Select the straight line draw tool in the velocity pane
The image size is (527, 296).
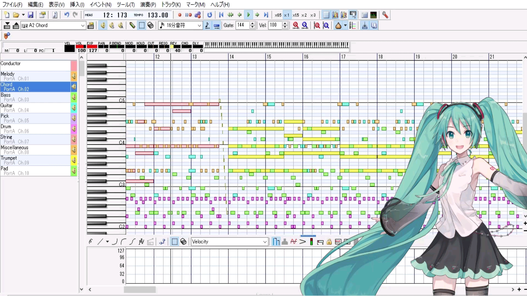pyautogui.click(x=100, y=242)
